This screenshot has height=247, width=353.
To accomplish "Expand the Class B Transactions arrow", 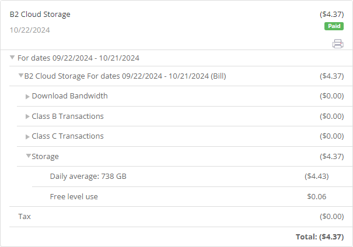I will coord(27,117).
